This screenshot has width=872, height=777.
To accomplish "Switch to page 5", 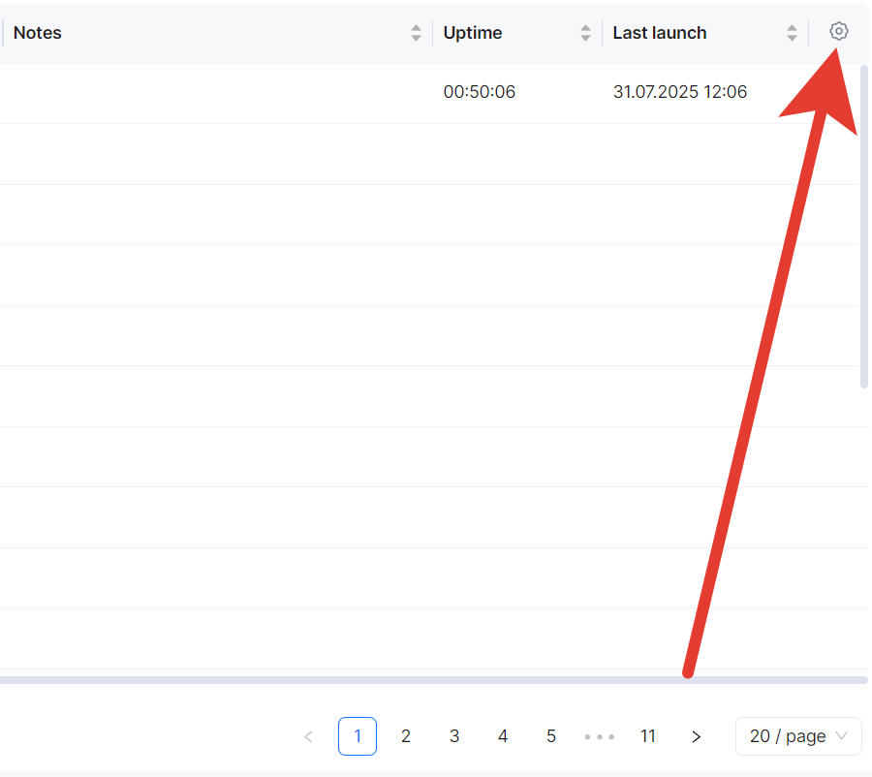I will pos(551,736).
